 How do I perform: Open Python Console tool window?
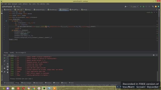pyautogui.click(x=38, y=83)
